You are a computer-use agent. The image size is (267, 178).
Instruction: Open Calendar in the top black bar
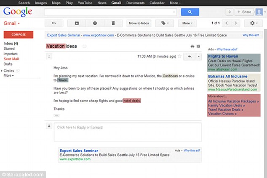pos(157,3)
